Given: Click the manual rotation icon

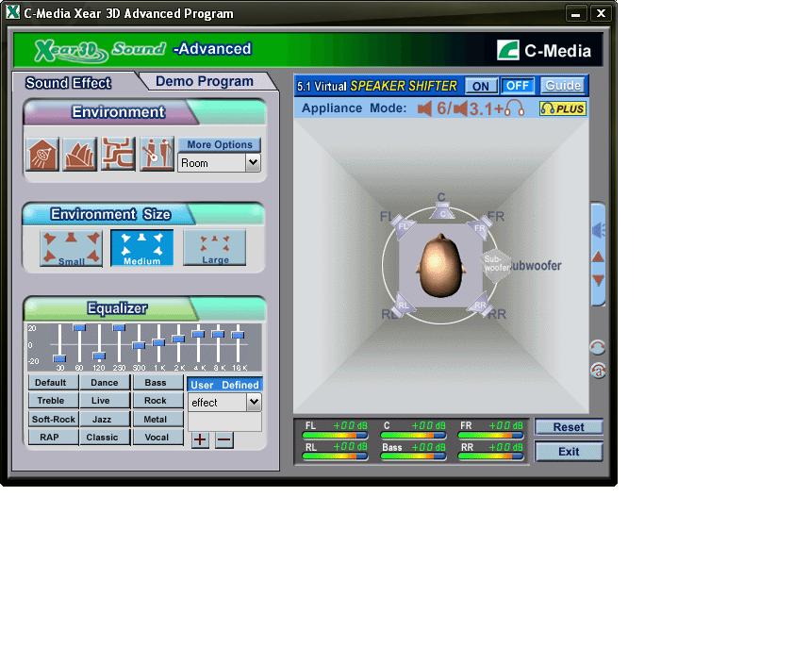Looking at the screenshot, I should pyautogui.click(x=597, y=347).
